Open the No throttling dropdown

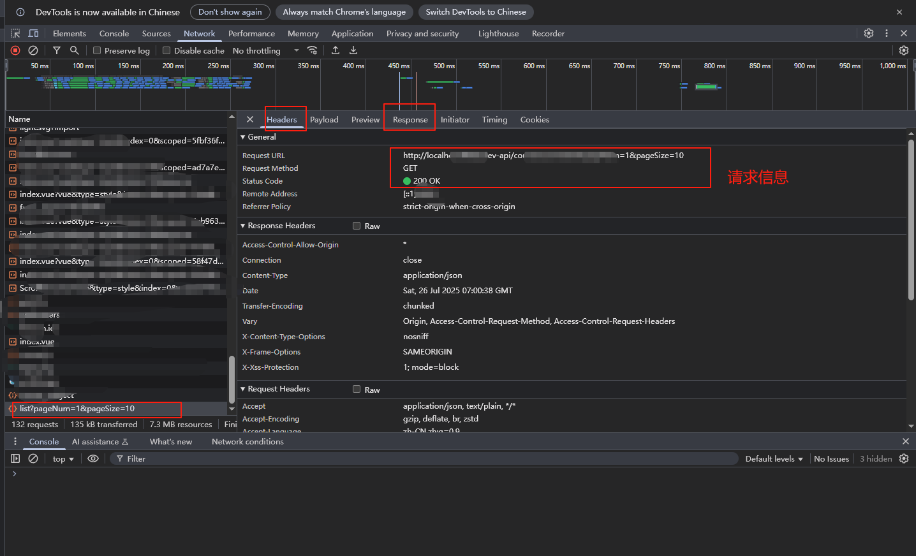click(265, 50)
